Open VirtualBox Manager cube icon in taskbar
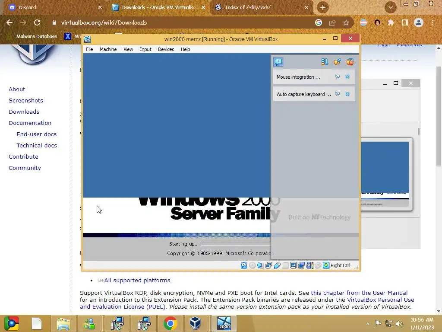Screen dimensions: 442x332 click(x=195, y=323)
